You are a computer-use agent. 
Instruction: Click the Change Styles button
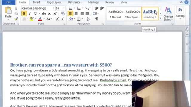point(168,14)
